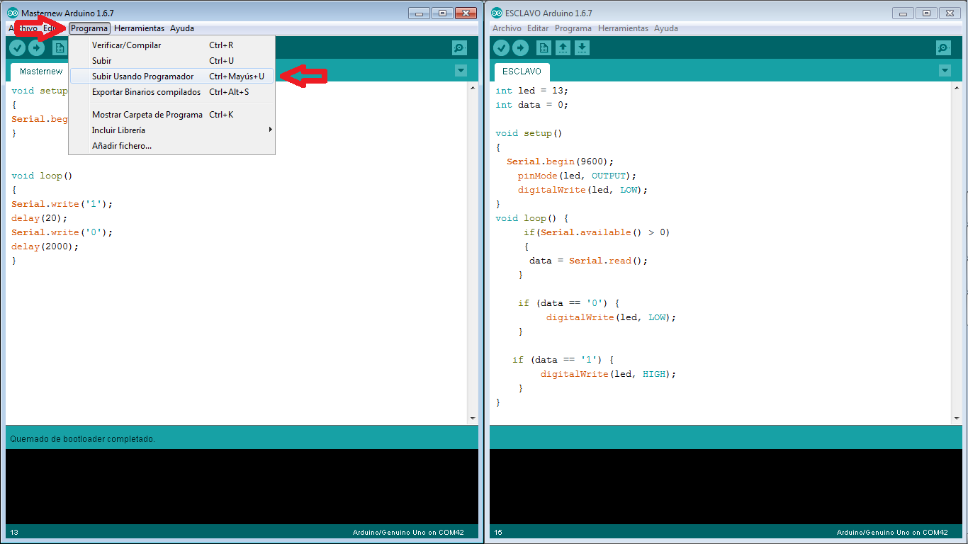Click 'if (data == '0') {' line
The width and height of the screenshot is (968, 544).
click(x=569, y=303)
